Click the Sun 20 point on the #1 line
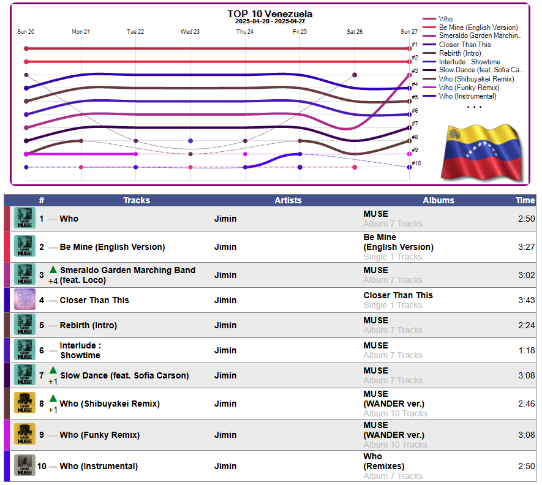Screen dimensions: 542x485 [26, 48]
